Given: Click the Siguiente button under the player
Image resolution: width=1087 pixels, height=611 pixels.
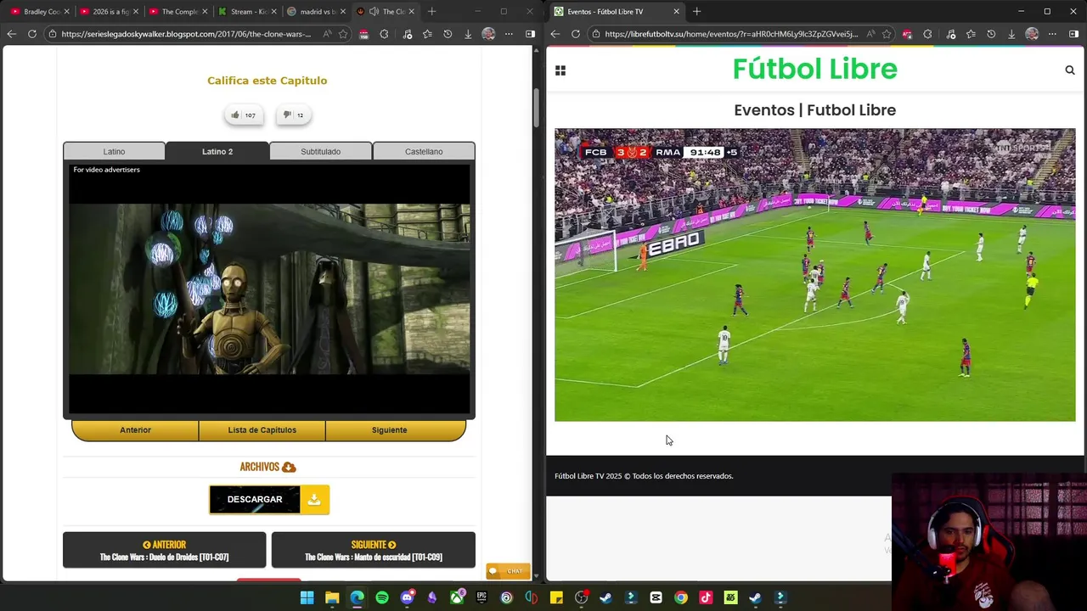Looking at the screenshot, I should coord(389,429).
